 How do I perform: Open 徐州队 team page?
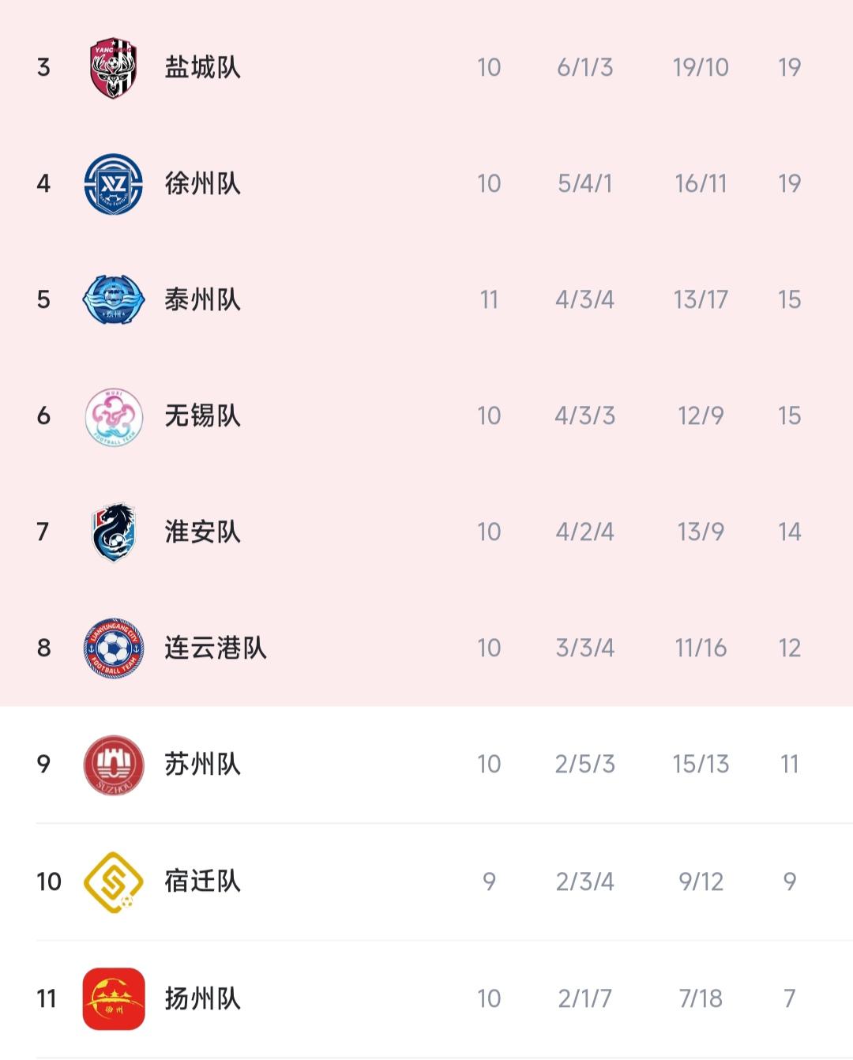pos(202,183)
